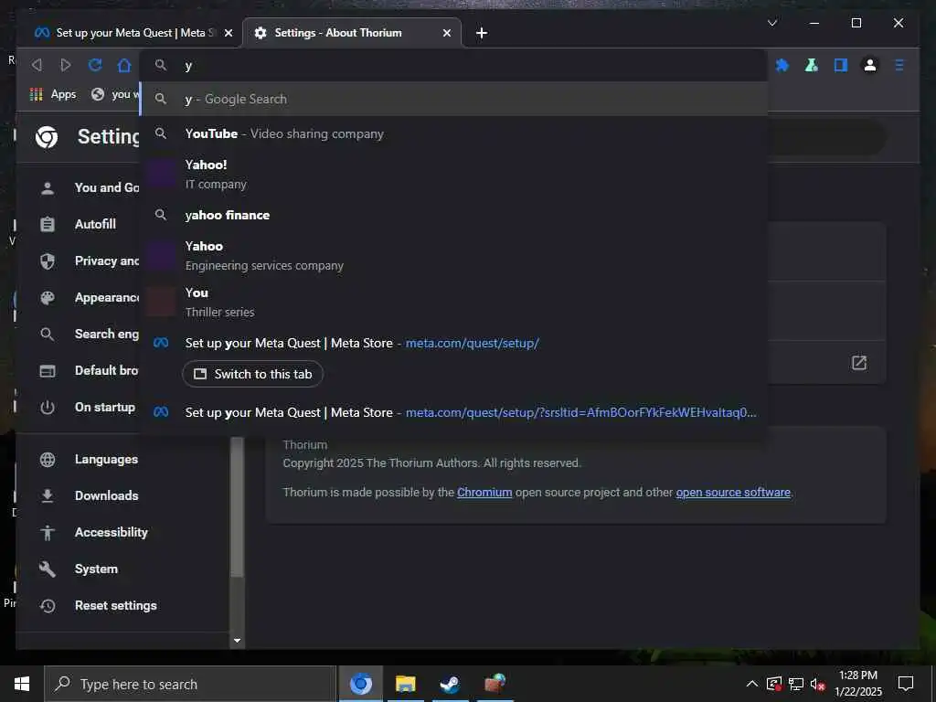Image resolution: width=936 pixels, height=702 pixels.
Task: Select the YouTube video sharing suggestion
Action: (454, 133)
